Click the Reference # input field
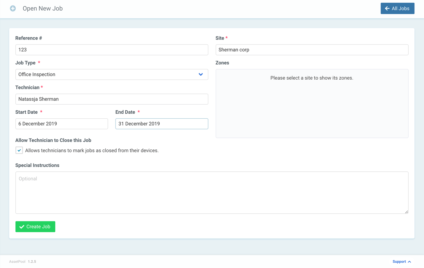 (x=112, y=50)
